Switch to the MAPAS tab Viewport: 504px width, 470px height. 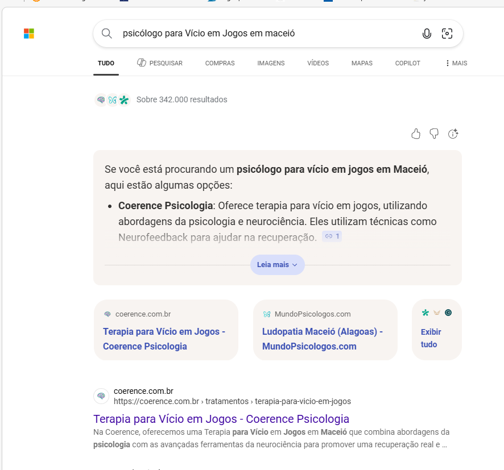pyautogui.click(x=362, y=63)
